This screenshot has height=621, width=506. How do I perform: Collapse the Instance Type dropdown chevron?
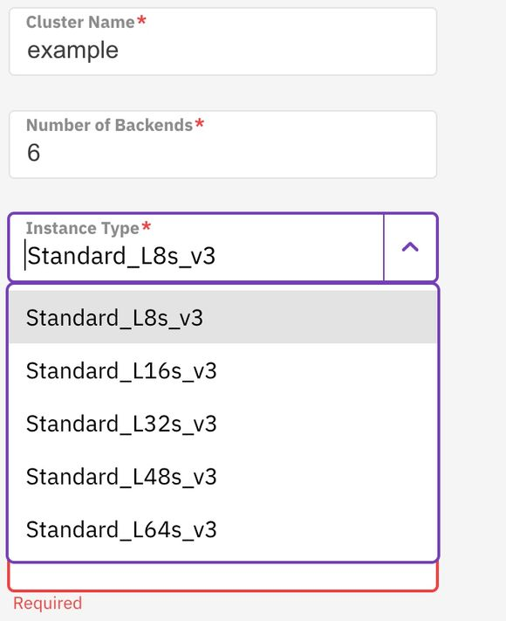pos(410,247)
